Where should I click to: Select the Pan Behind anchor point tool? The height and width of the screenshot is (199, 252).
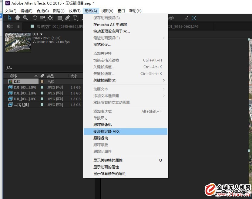(50, 18)
